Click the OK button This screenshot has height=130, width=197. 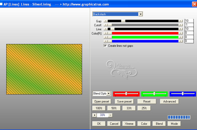99,123
